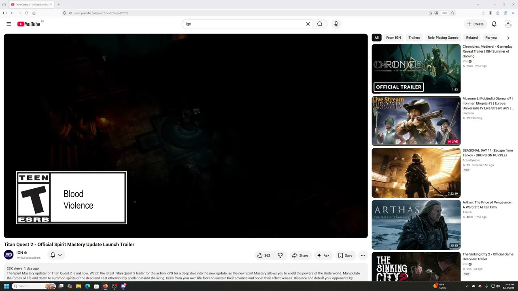Open the browser home page
Viewport: 518px width, 291px height.
34,13
